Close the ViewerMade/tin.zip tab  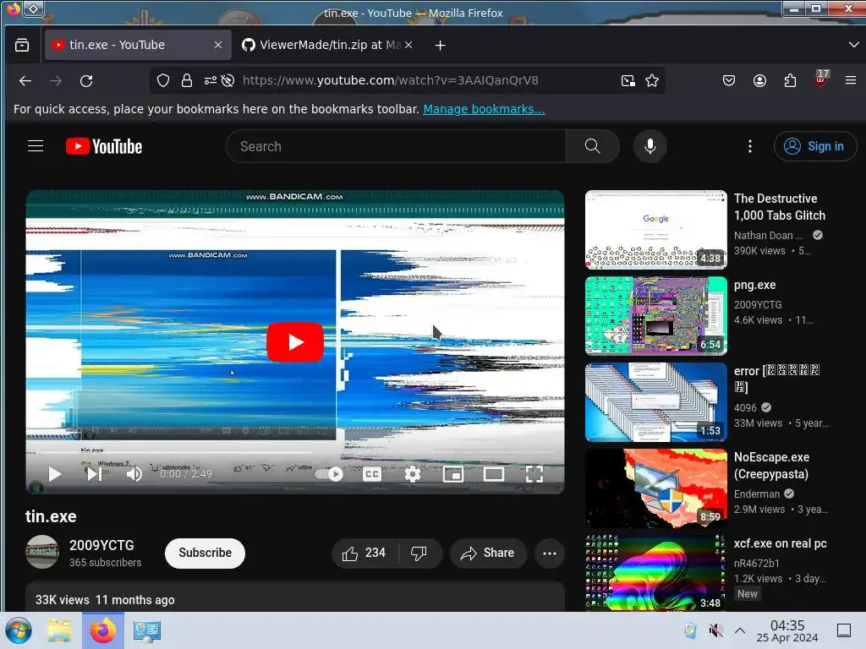click(x=408, y=46)
